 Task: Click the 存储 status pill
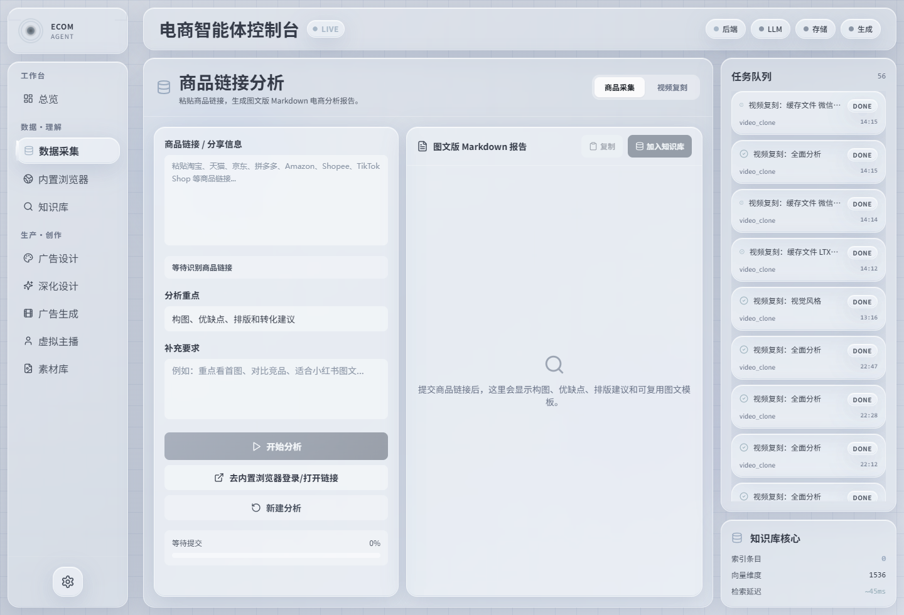click(x=815, y=29)
